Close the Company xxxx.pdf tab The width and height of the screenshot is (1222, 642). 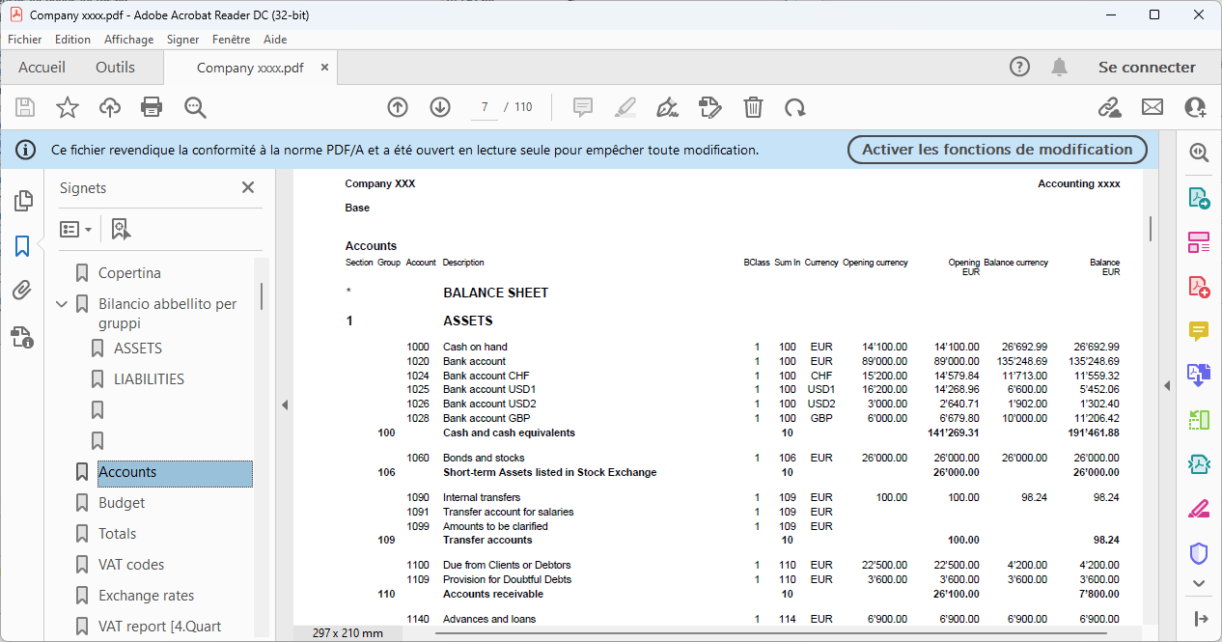[x=324, y=68]
